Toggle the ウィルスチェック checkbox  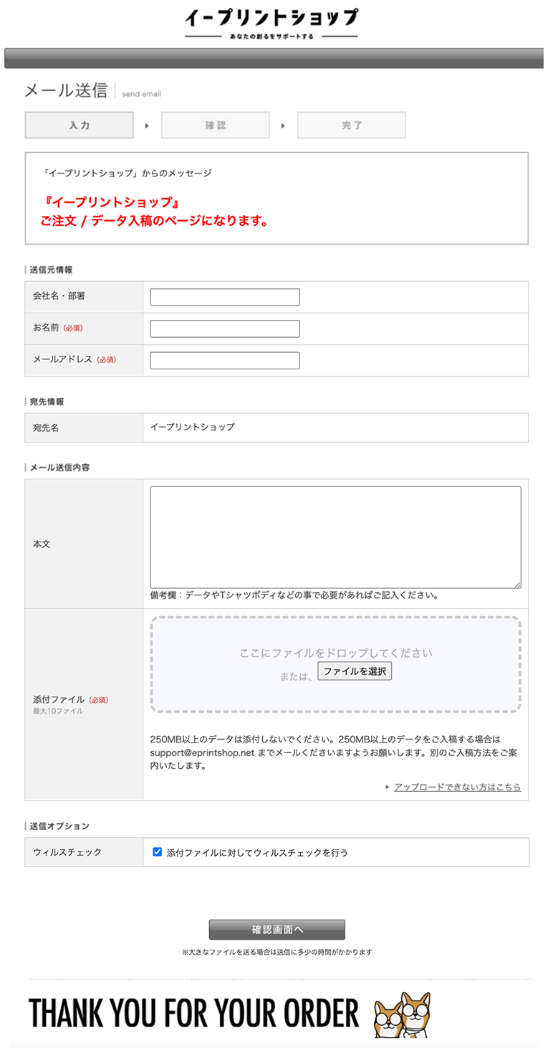158,852
